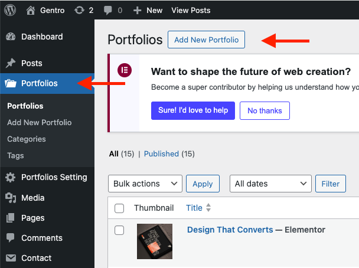This screenshot has width=359, height=268.
Task: Toggle the select-all checkbox beside Thumbnail
Action: pyautogui.click(x=119, y=208)
